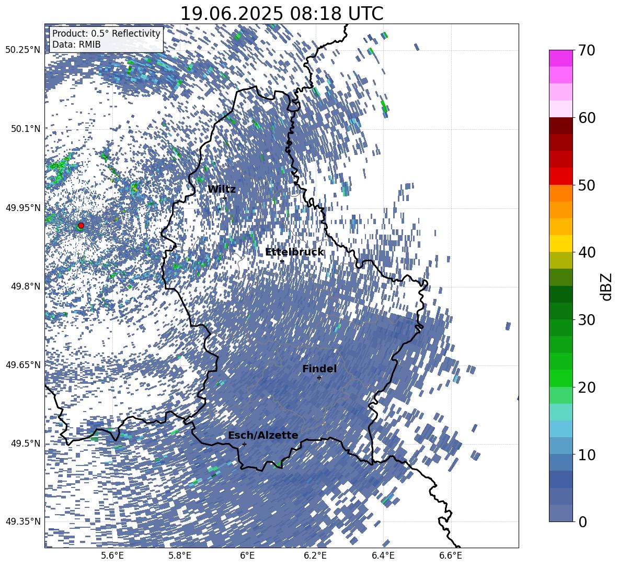Click the dBZ colorbar axis label
This screenshot has height=566, width=619.
coord(607,286)
